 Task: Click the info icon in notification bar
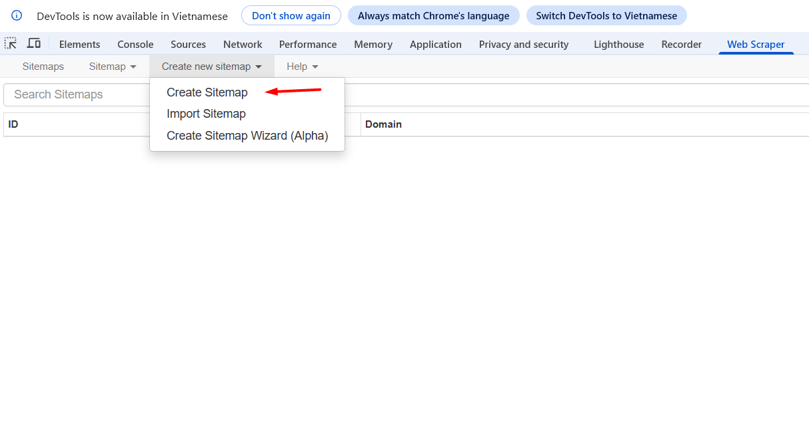pyautogui.click(x=17, y=15)
